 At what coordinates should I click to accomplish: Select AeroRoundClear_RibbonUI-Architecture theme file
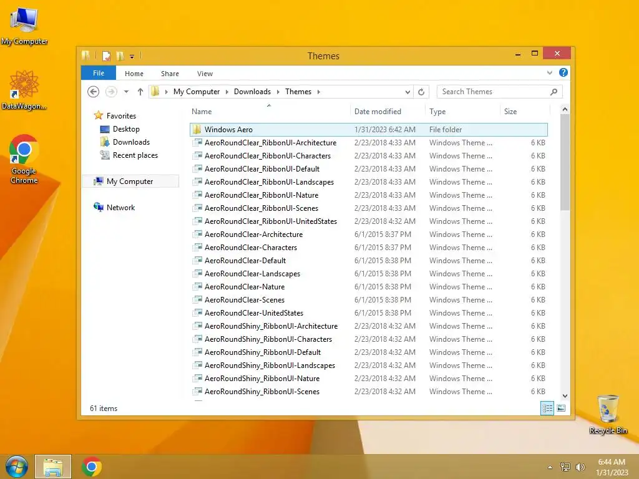coord(368,143)
